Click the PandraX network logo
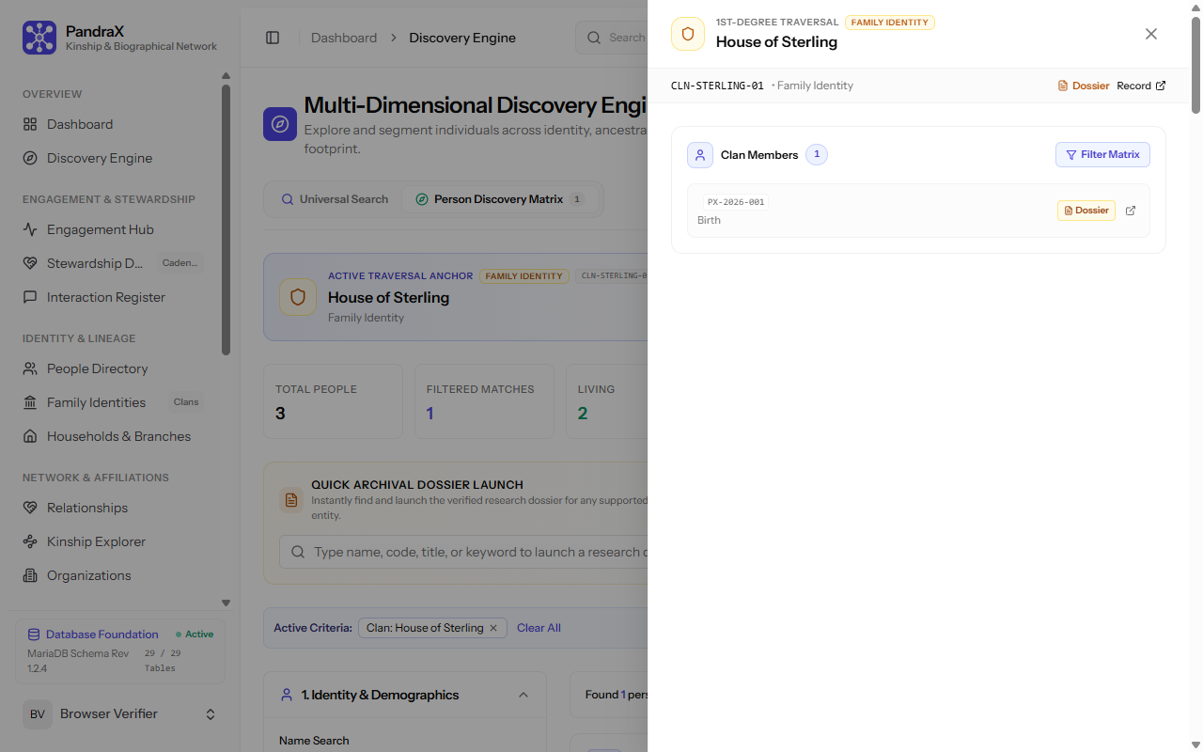The width and height of the screenshot is (1203, 752). (39, 38)
